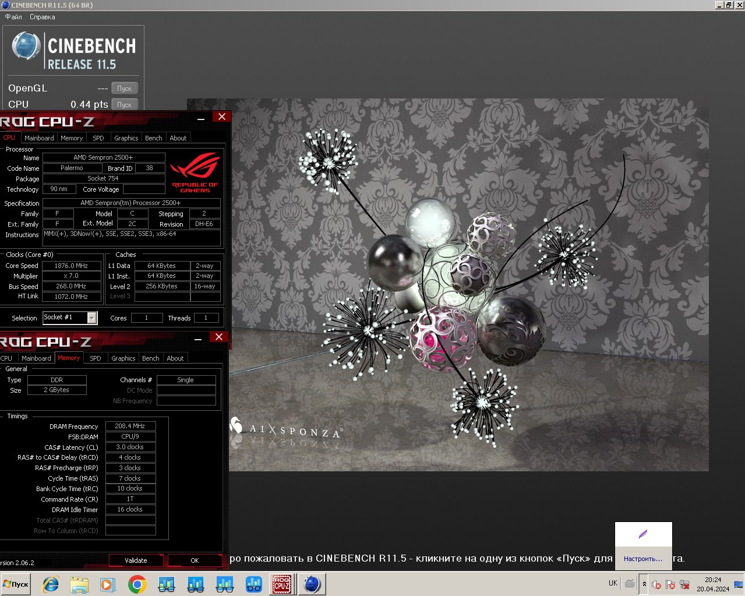Click Validate in CPU-Z Memory window
This screenshot has width=745, height=596.
click(136, 560)
